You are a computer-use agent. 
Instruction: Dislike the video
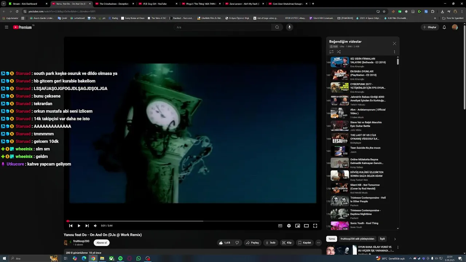[237, 243]
